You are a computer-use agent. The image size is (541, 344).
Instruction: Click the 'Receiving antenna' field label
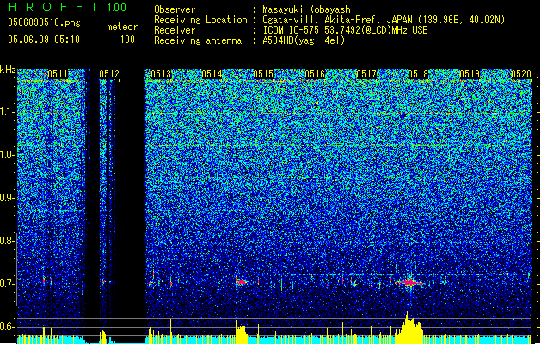pos(198,40)
